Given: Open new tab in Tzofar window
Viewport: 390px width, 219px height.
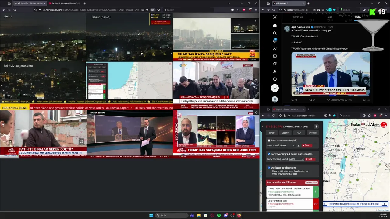Looking at the screenshot, I should coord(308,109).
